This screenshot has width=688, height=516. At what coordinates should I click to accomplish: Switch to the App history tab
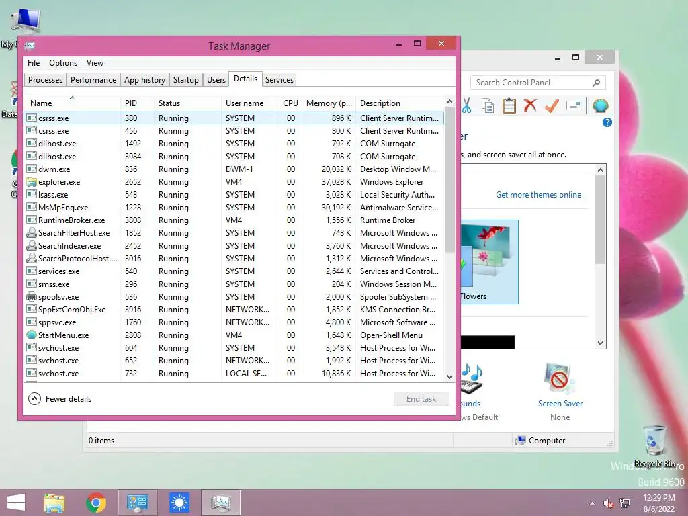(x=144, y=80)
